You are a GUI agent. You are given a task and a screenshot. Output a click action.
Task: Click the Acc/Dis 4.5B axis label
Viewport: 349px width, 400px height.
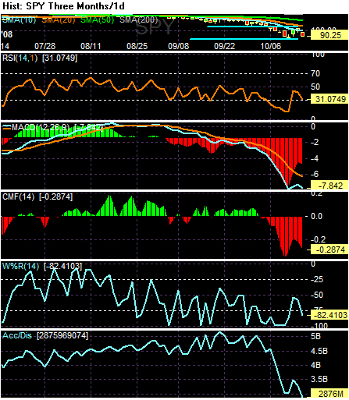[319, 351]
